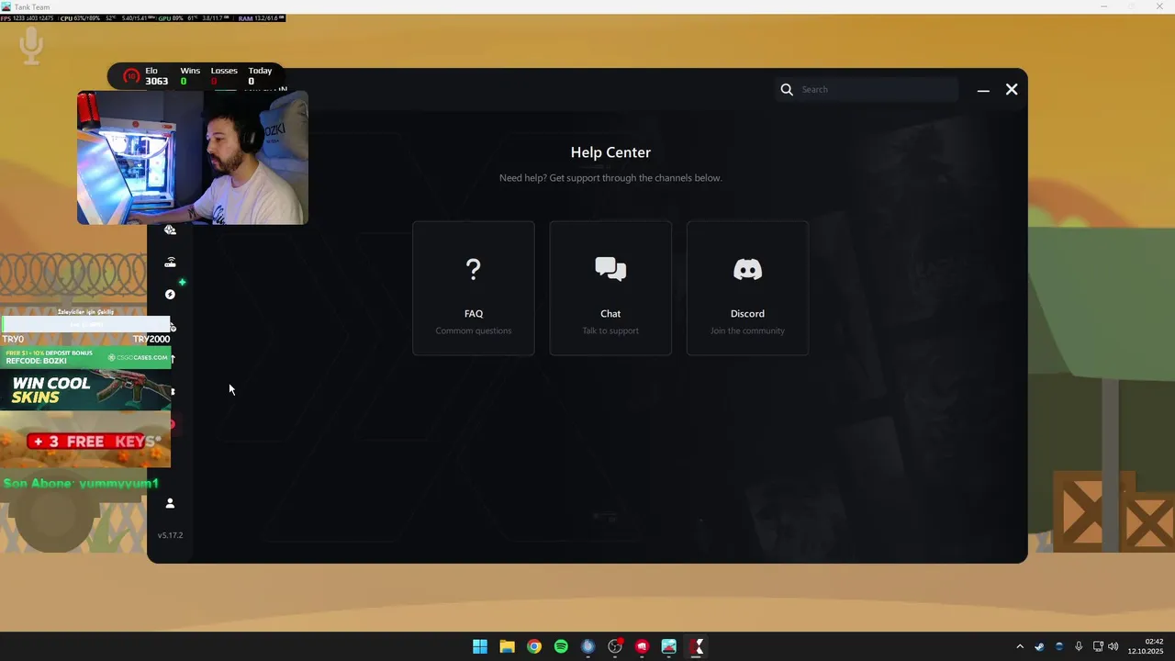Open the Windows Start menu
The image size is (1175, 661).
coord(480,646)
